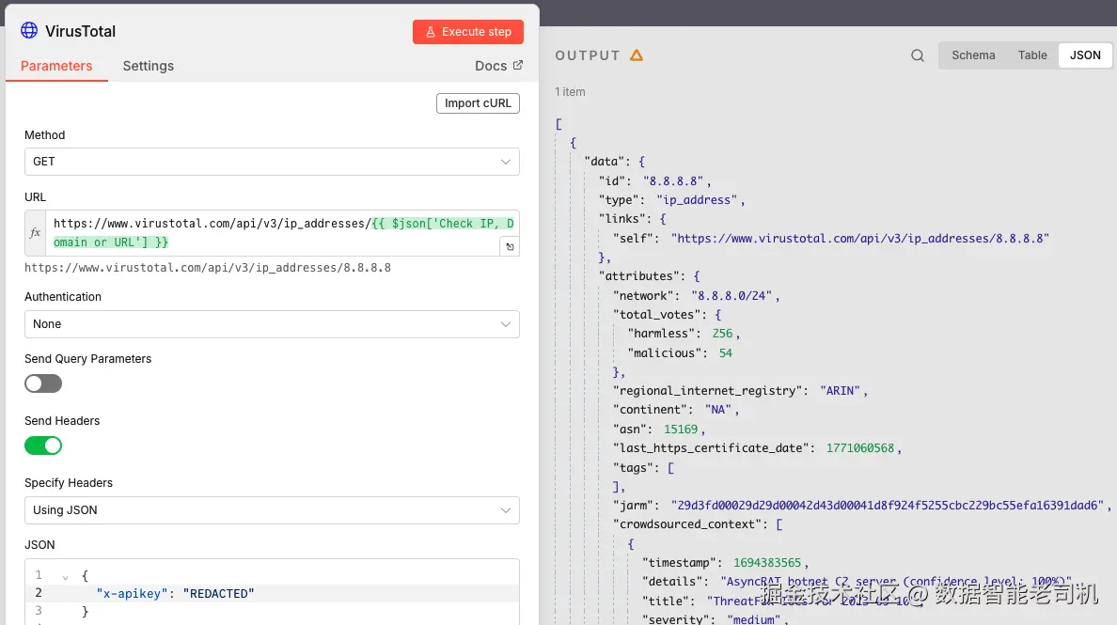Screen dimensions: 1117x625
Task: Collapse the JSON editor fold arrow on line 1
Action: coord(65,575)
